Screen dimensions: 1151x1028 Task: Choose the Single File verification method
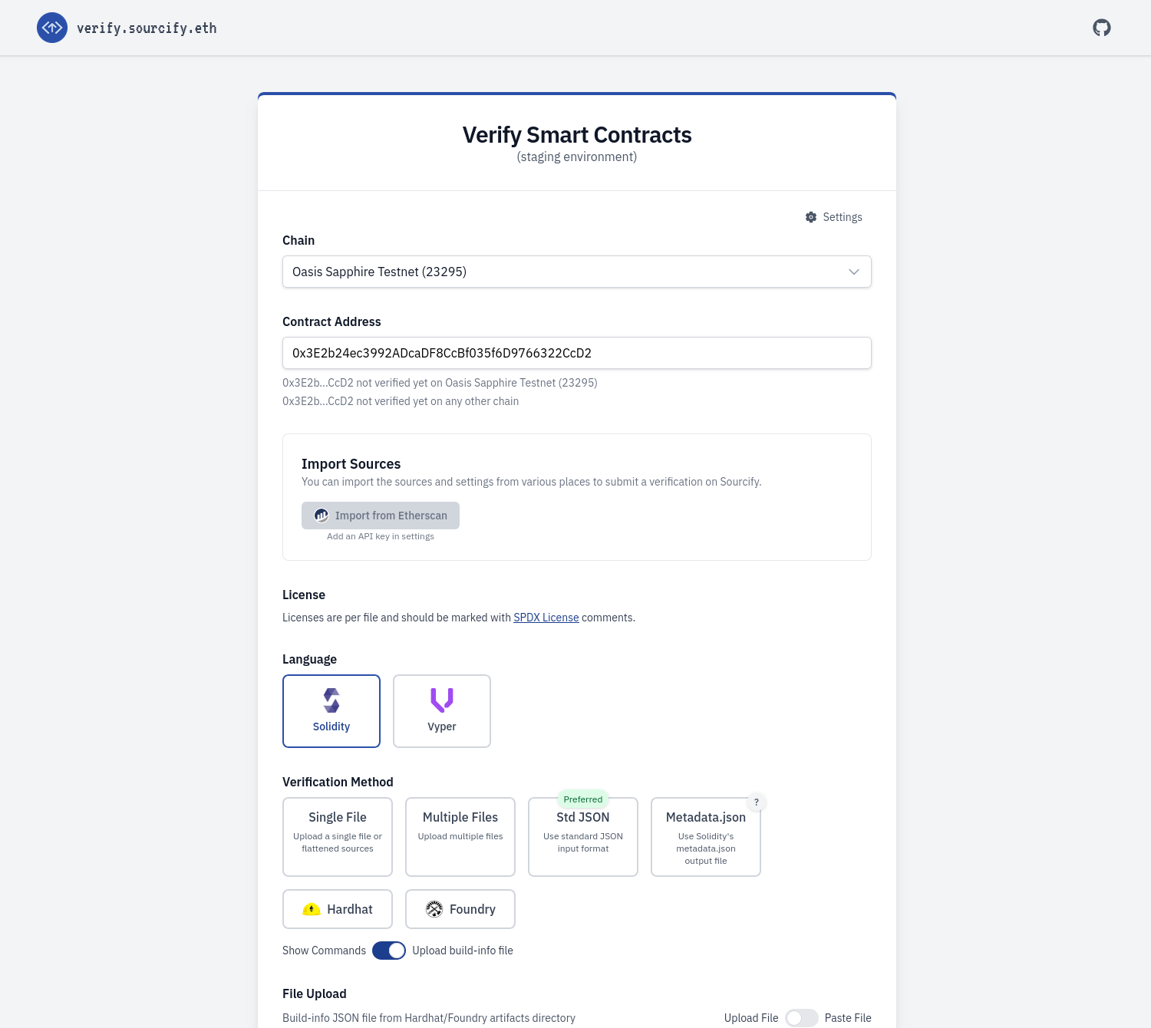pos(337,836)
